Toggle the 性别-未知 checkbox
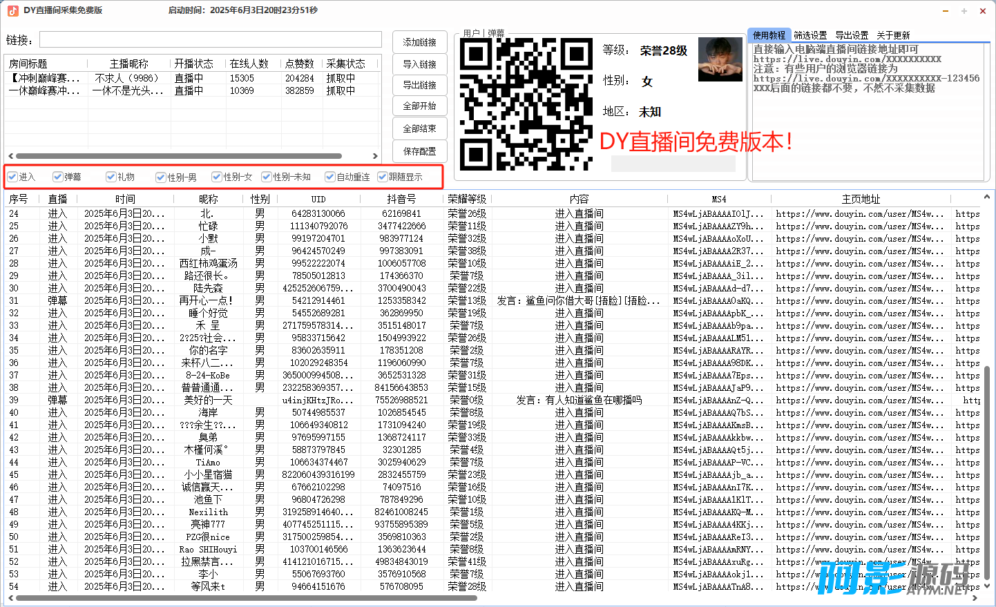The image size is (996, 607). (x=267, y=177)
